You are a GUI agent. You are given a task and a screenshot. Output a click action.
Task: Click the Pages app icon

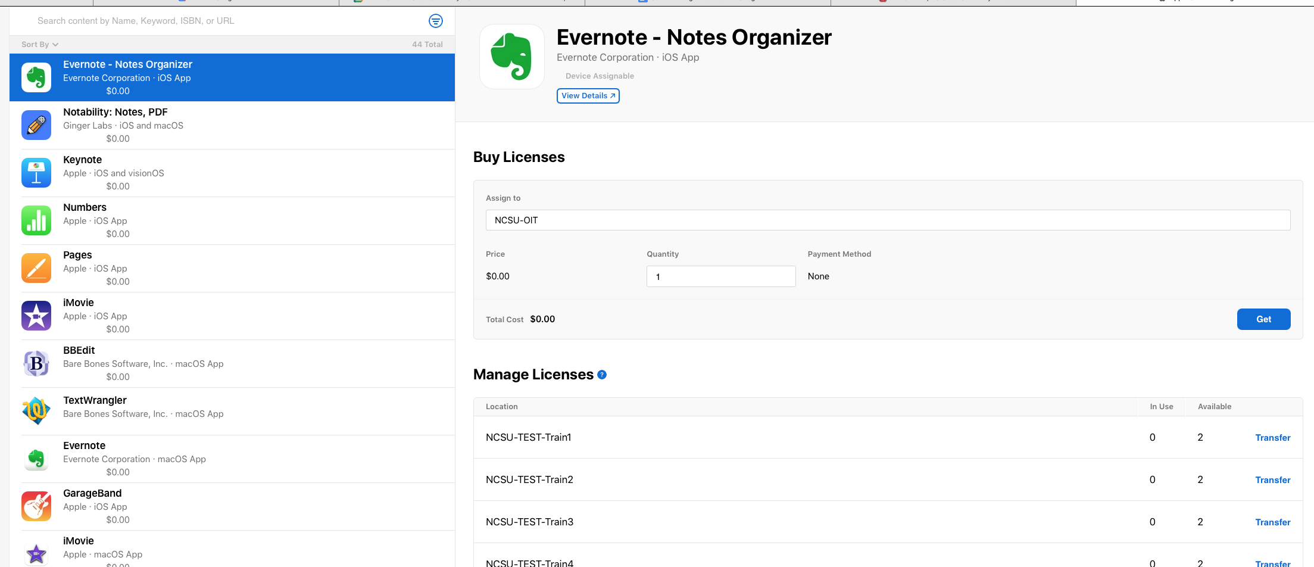(x=36, y=268)
